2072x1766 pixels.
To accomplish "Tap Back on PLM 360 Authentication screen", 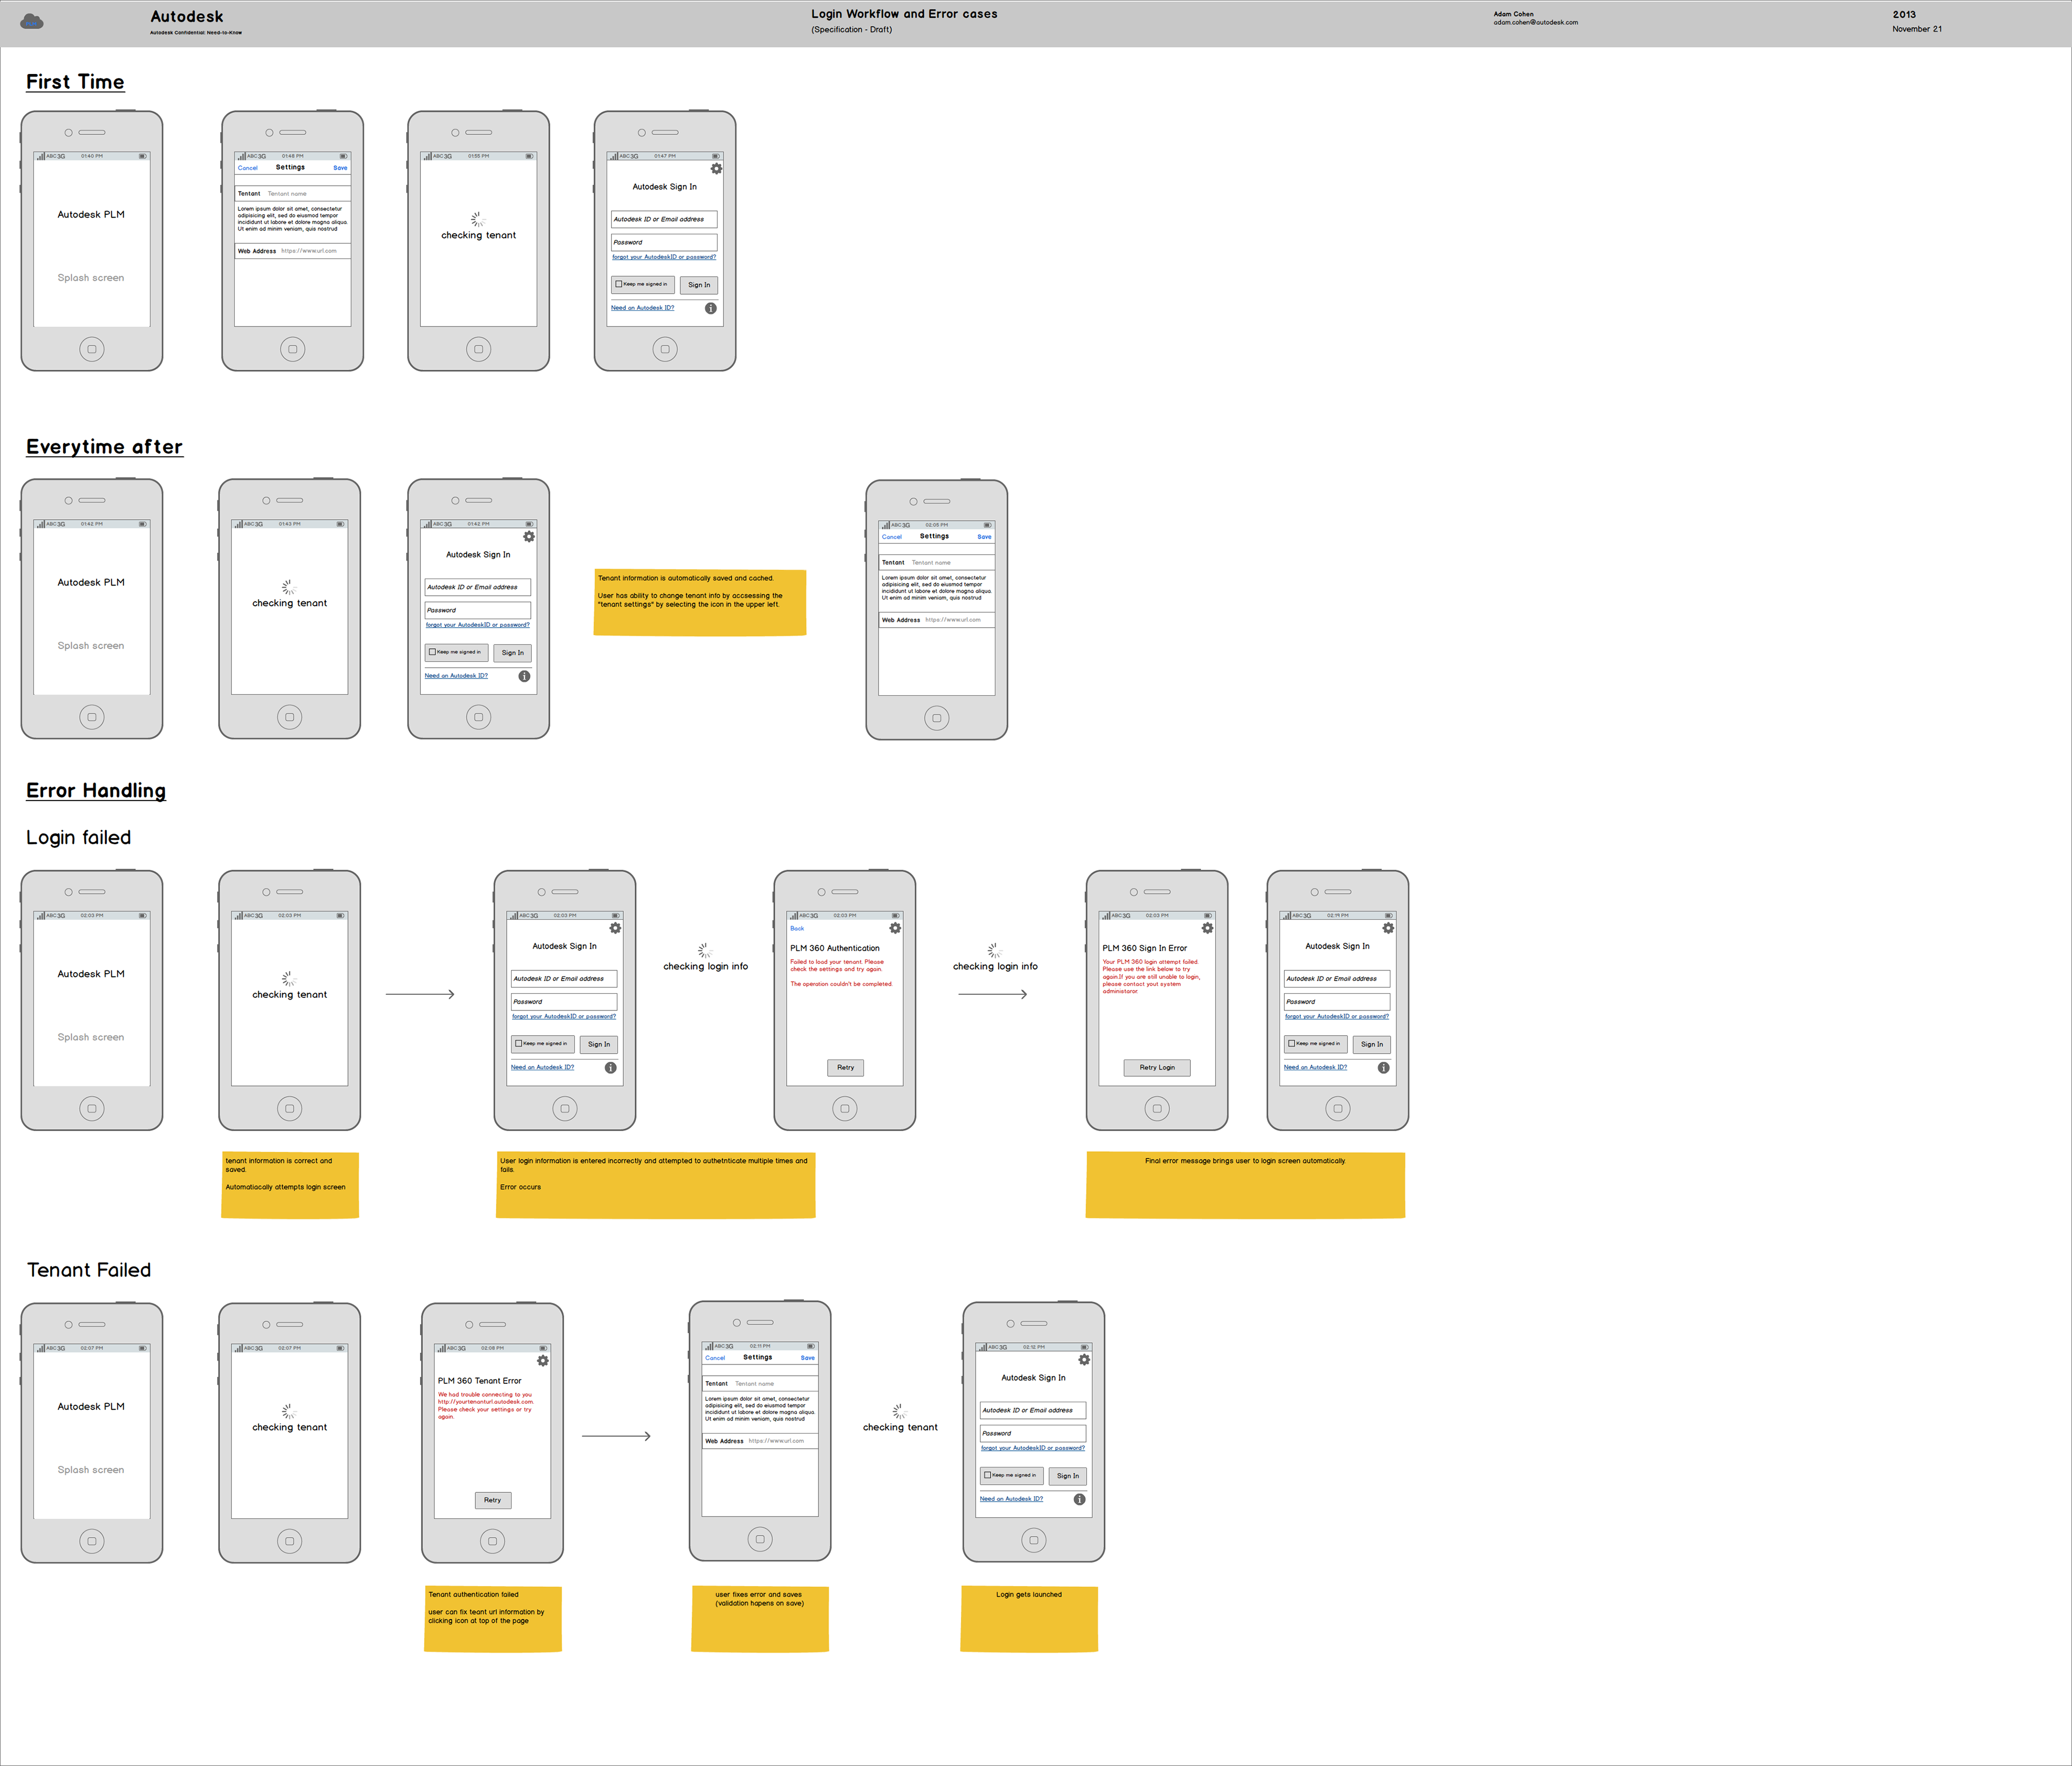I will [797, 928].
